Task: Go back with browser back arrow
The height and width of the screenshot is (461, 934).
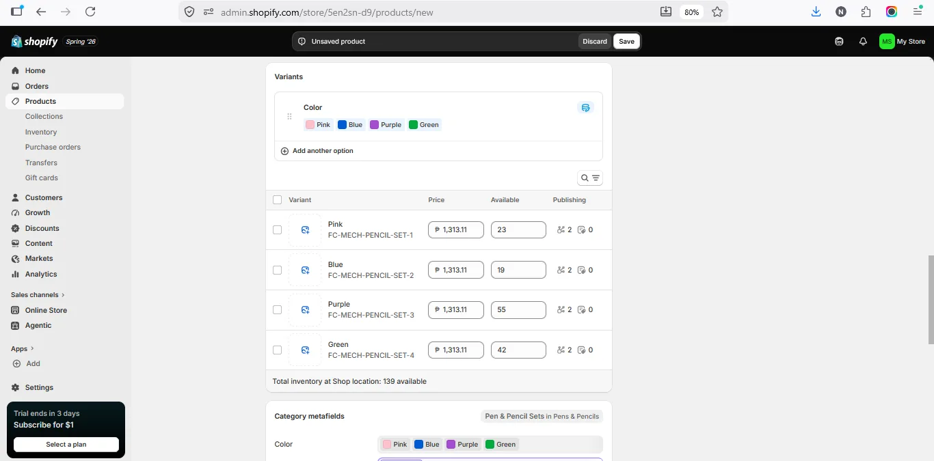Action: click(x=41, y=12)
